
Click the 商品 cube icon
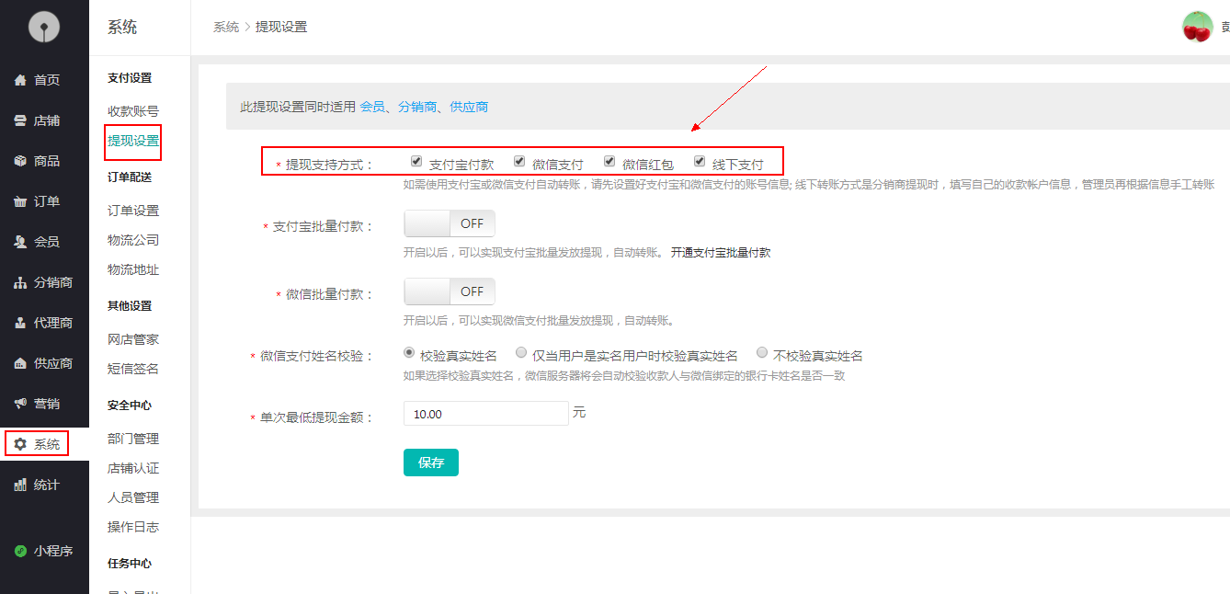pyautogui.click(x=20, y=161)
